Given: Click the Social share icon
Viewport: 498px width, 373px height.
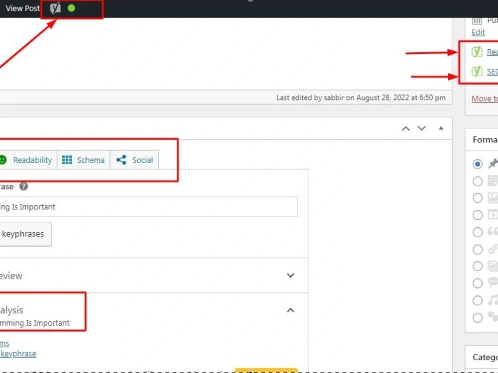Looking at the screenshot, I should pos(121,160).
